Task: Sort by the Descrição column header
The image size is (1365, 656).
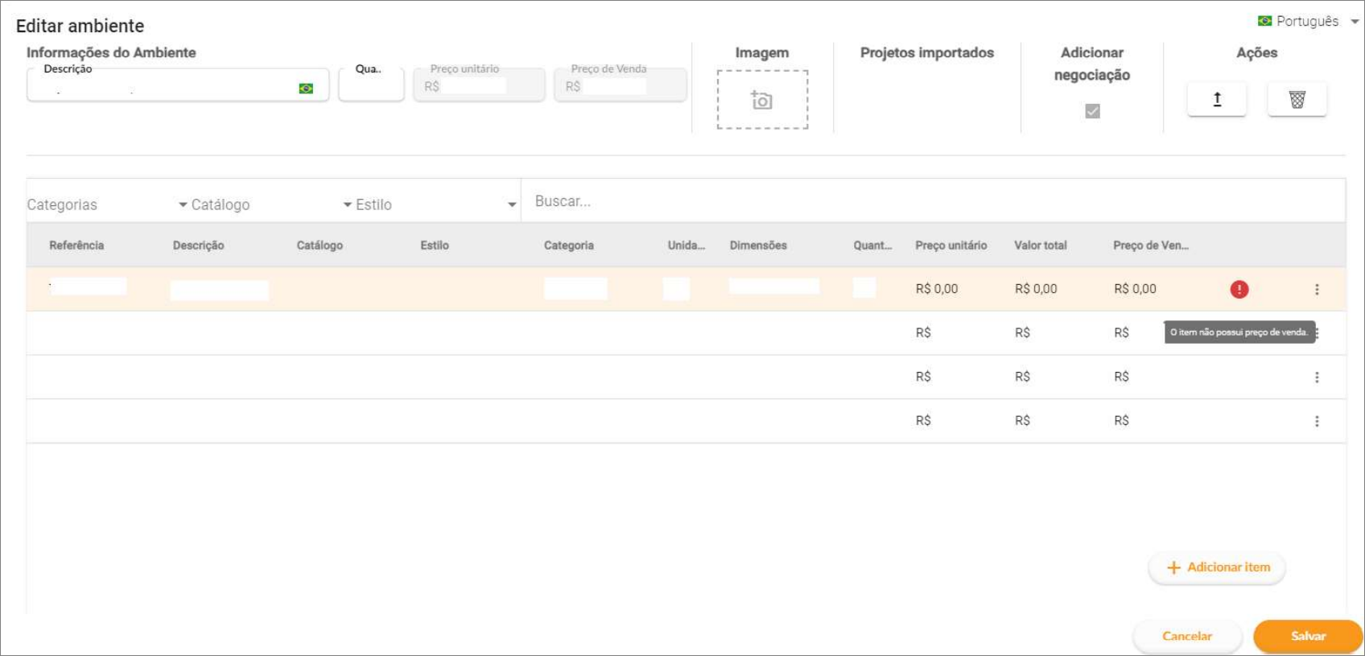Action: pyautogui.click(x=198, y=245)
